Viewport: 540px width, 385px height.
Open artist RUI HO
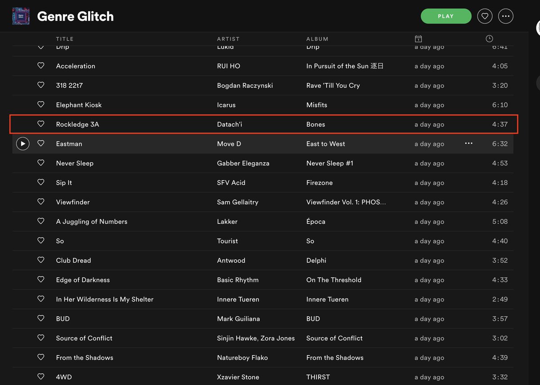pos(229,66)
